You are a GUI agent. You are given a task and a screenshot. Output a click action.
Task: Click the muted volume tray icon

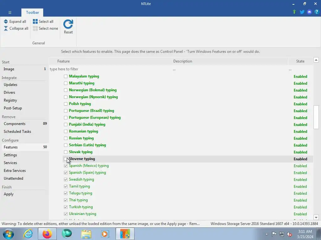tap(289, 234)
